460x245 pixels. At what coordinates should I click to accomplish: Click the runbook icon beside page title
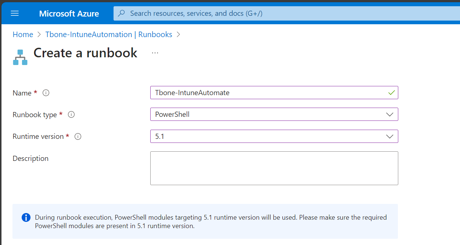click(x=20, y=56)
